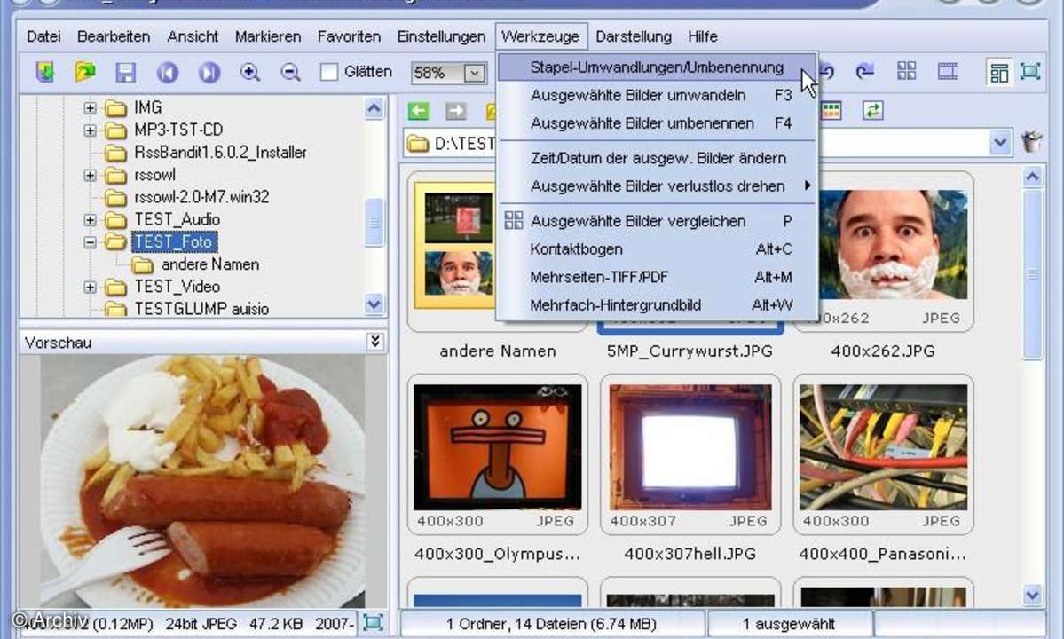Select the TESTGLUMP auisio folder
This screenshot has width=1064, height=639.
[x=201, y=310]
